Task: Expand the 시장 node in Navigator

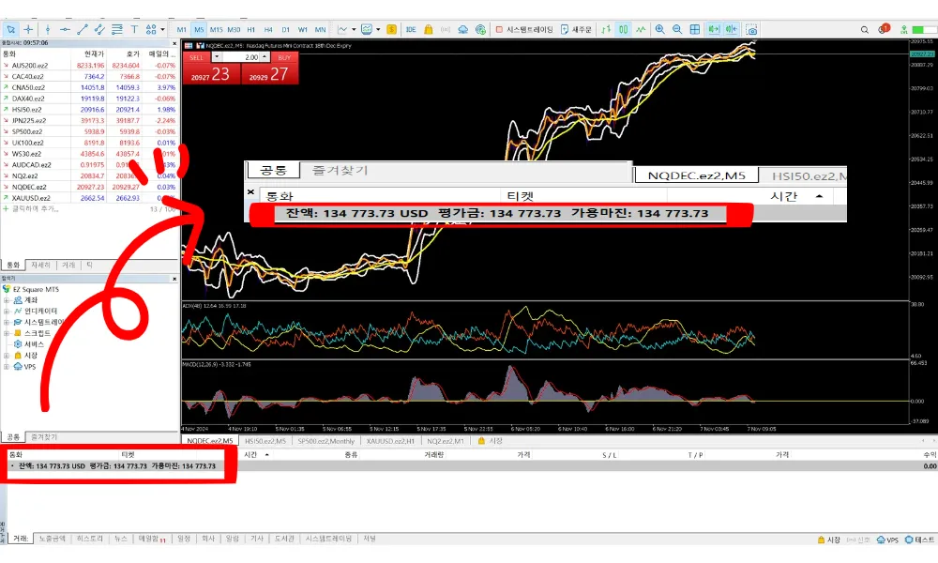Action: pyautogui.click(x=6, y=356)
